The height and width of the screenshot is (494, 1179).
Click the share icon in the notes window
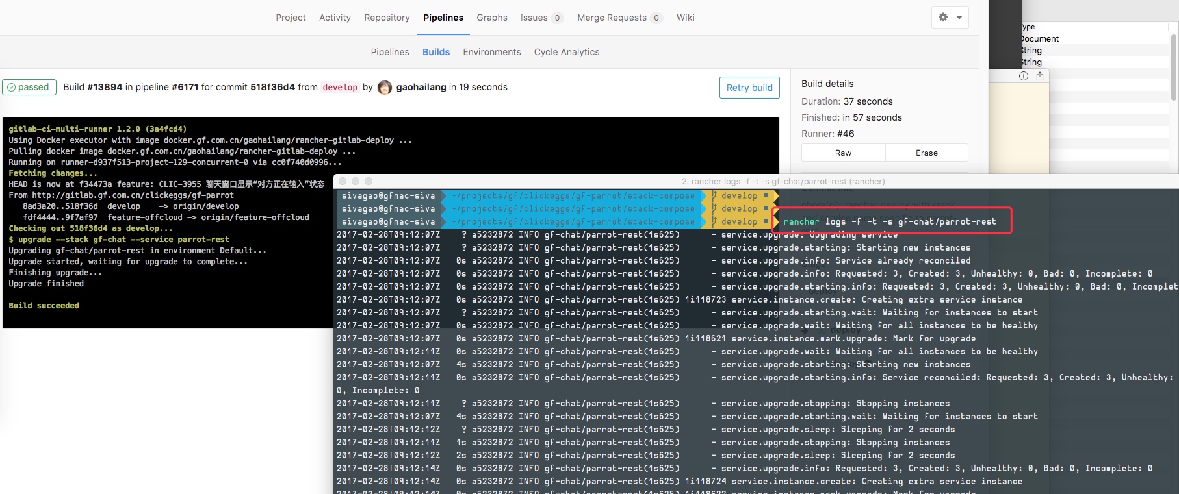1040,76
